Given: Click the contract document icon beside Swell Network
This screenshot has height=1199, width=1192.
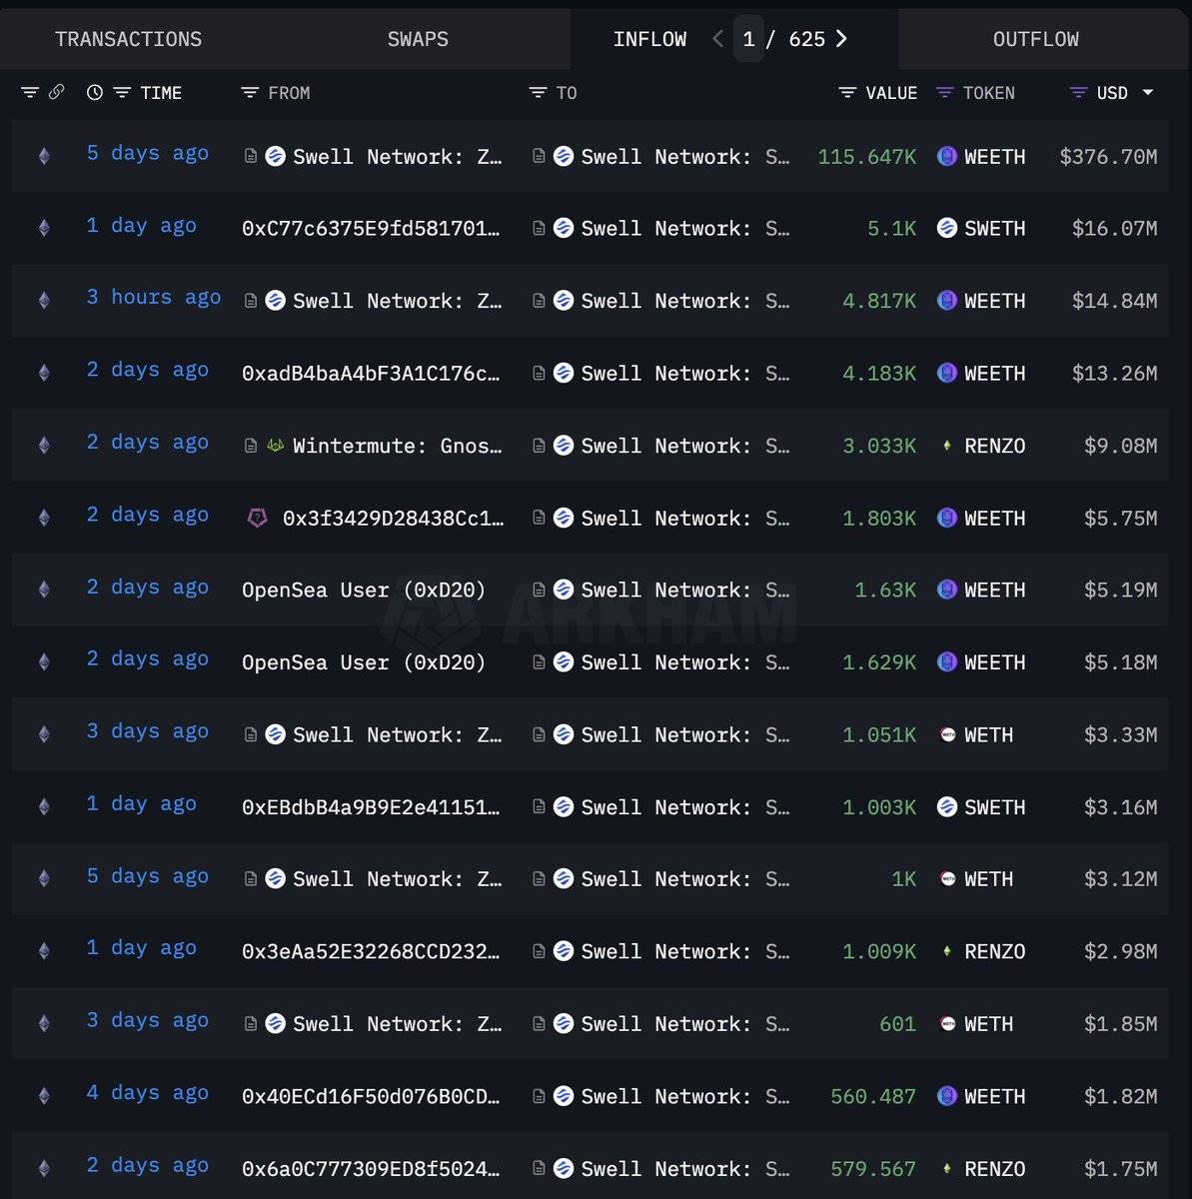Looking at the screenshot, I should click(x=250, y=157).
